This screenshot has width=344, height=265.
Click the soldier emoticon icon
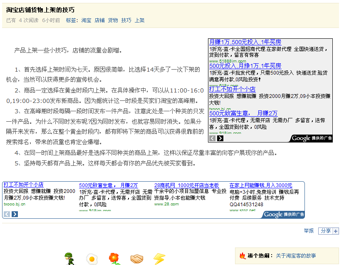pos(70,259)
